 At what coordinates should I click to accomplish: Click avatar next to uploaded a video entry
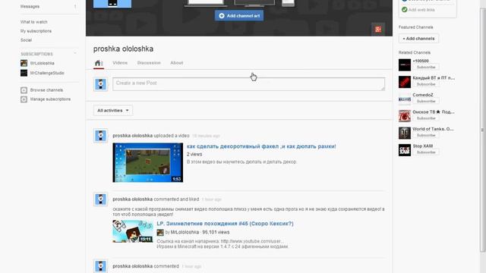click(x=101, y=136)
